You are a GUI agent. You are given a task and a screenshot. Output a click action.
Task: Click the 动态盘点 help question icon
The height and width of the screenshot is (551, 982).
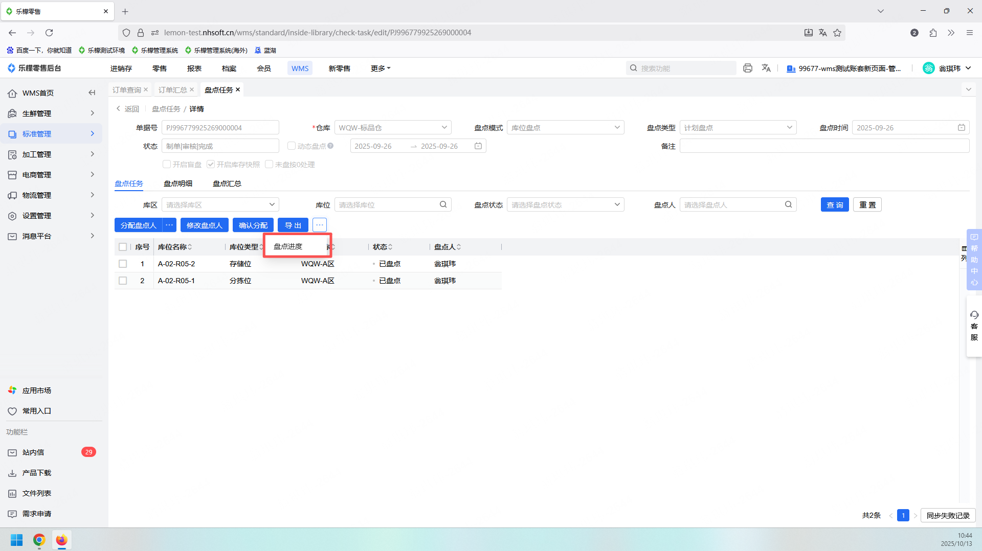tap(330, 146)
